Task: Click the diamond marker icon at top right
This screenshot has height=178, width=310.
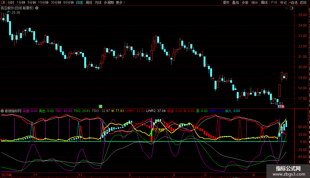Action: coord(286,8)
